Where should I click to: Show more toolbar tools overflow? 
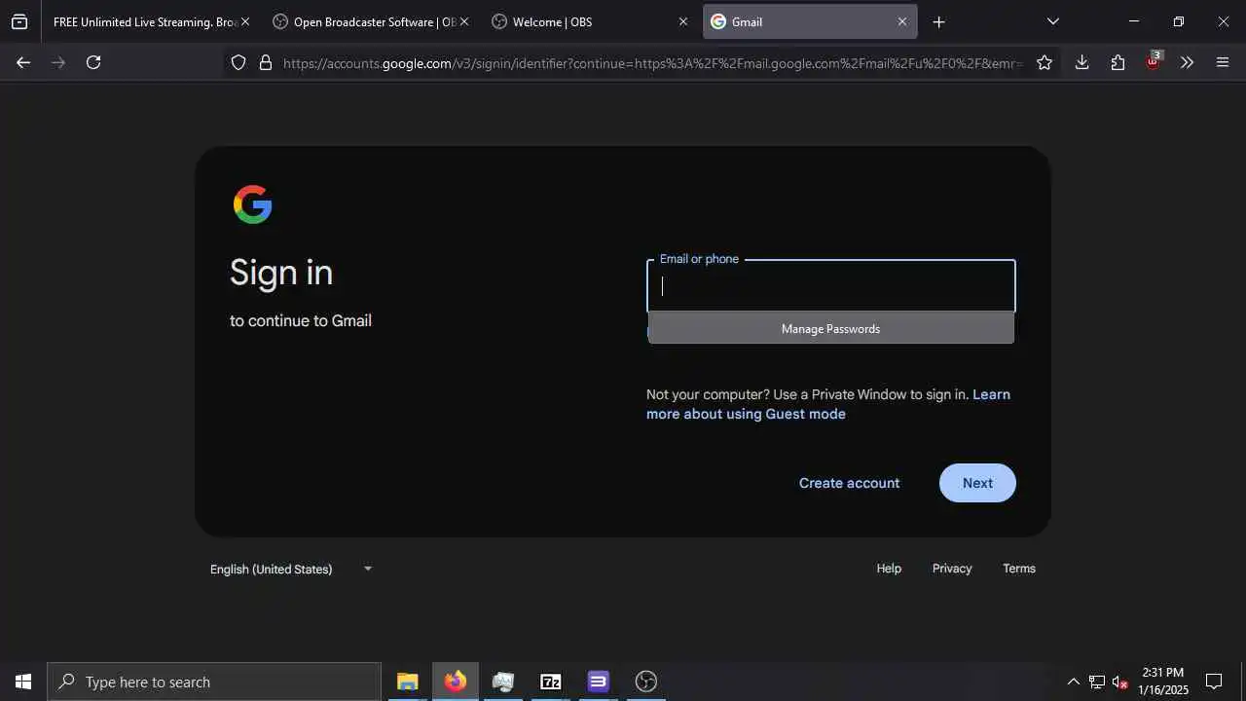[1187, 62]
